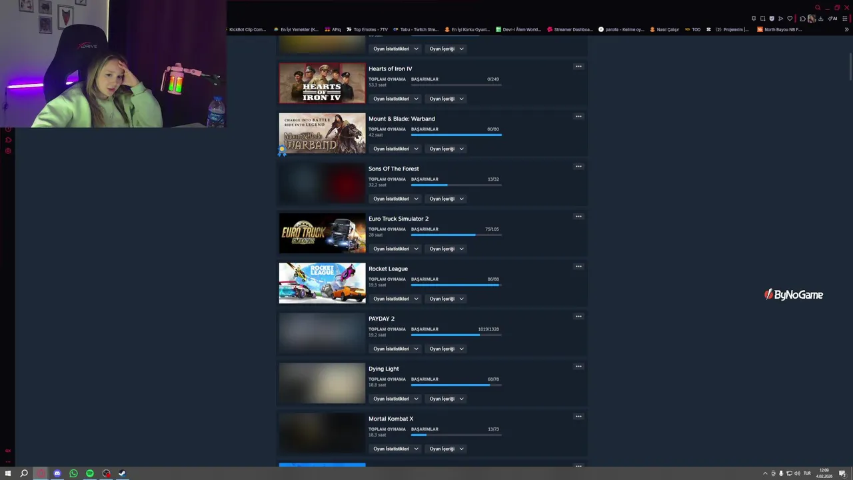Click the 12:09 clock in the taskbar
853x480 pixels.
point(824,470)
